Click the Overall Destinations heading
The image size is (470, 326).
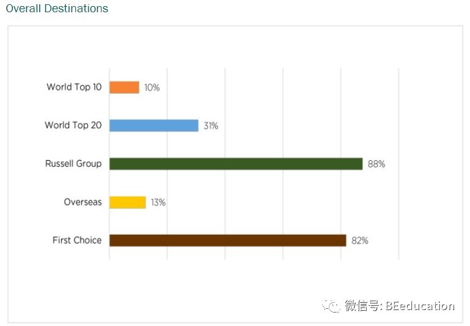(57, 9)
